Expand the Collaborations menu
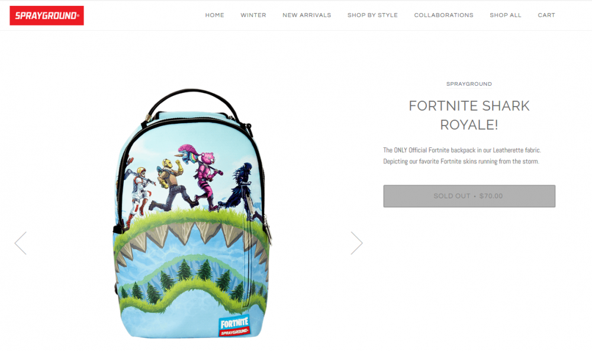 pos(443,15)
